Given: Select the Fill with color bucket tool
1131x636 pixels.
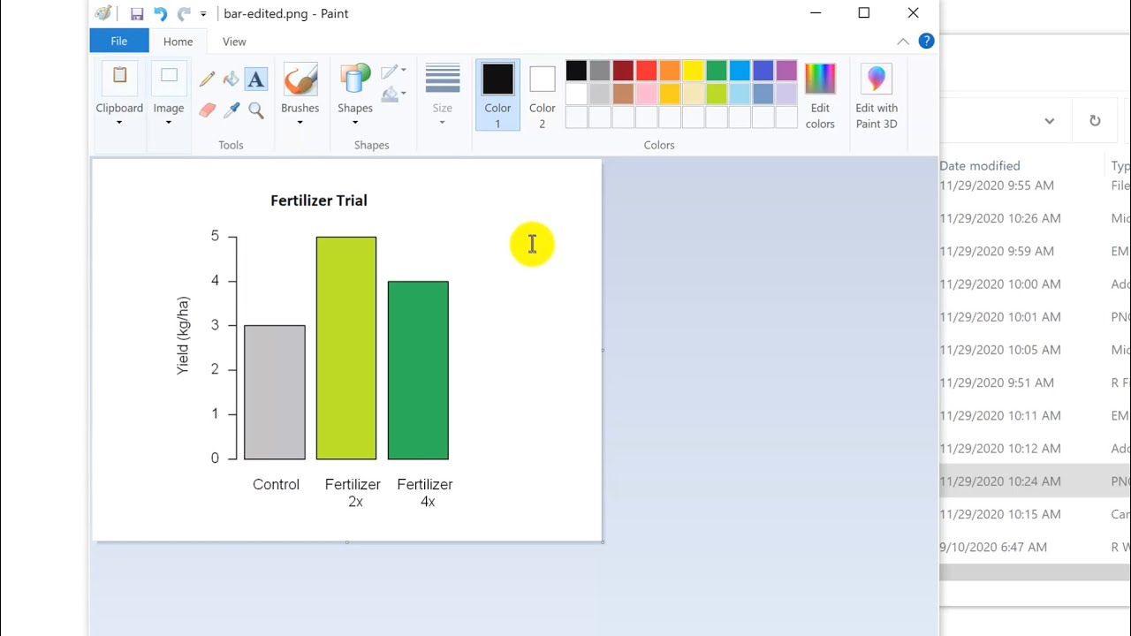Looking at the screenshot, I should point(232,79).
